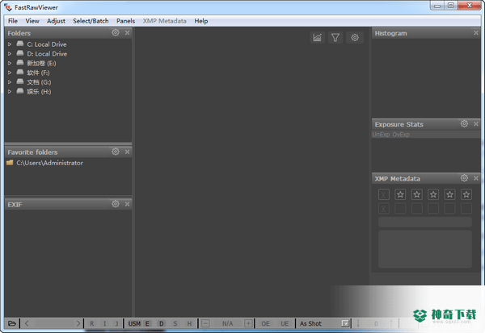Screen dimensions: 485x333
Task: Toggle D button in status bar
Action: pyautogui.click(x=161, y=323)
